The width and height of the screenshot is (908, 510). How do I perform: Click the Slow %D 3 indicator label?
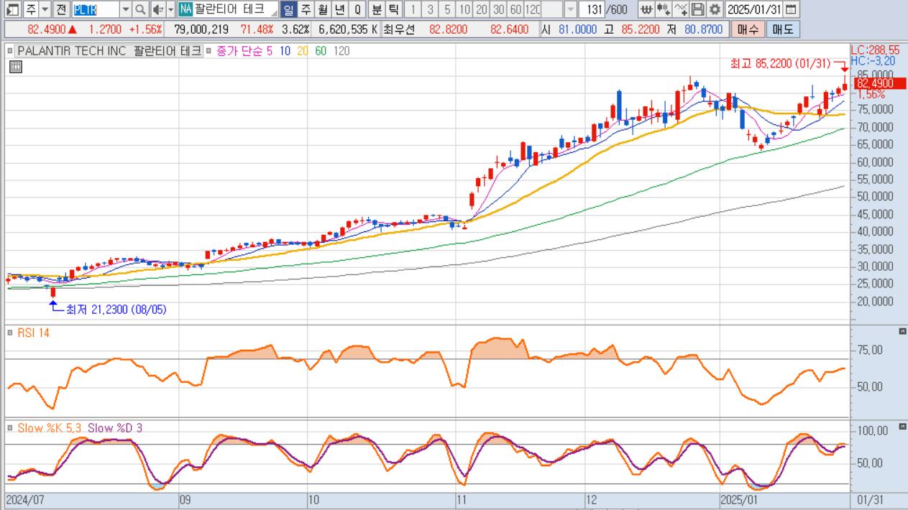pos(115,427)
